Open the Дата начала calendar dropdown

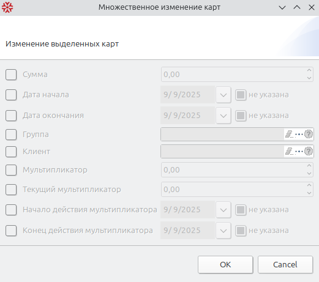[223, 95]
